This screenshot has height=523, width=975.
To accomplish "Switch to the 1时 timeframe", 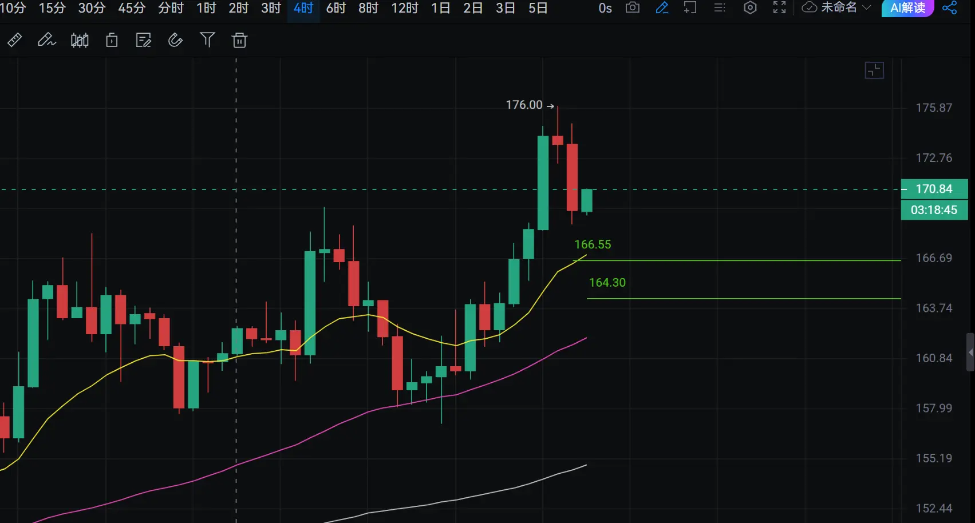I will [x=206, y=8].
